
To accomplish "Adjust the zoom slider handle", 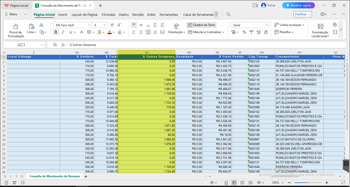I will (x=308, y=183).
